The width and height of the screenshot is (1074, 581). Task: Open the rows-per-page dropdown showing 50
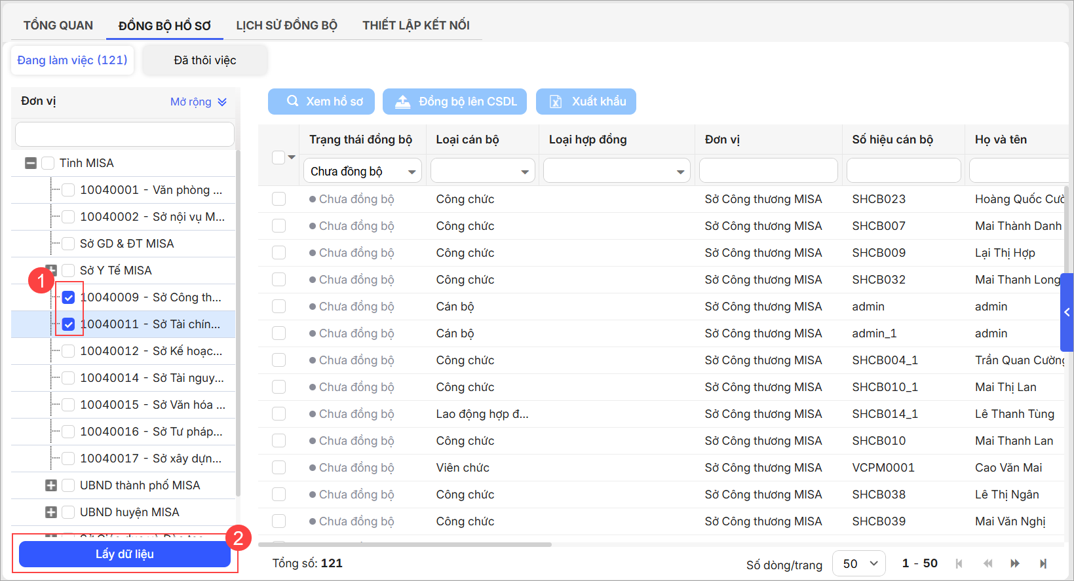point(859,563)
